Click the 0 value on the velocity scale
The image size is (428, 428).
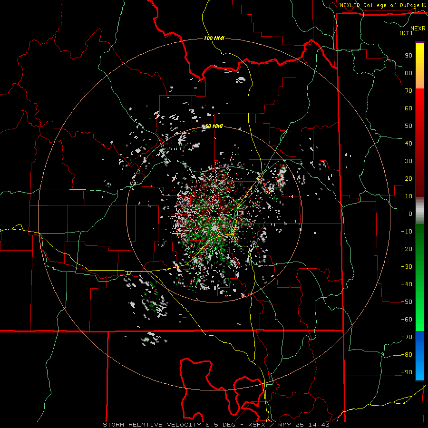pos(410,214)
